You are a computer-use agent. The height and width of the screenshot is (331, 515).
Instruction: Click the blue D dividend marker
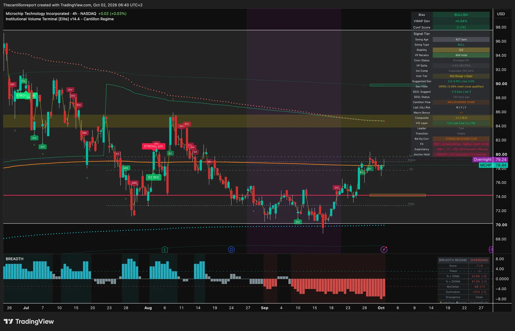(231, 250)
